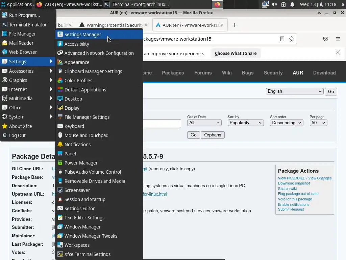Viewport: 346px width, 260px height.
Task: Click Vote for this package link
Action: tap(295, 199)
